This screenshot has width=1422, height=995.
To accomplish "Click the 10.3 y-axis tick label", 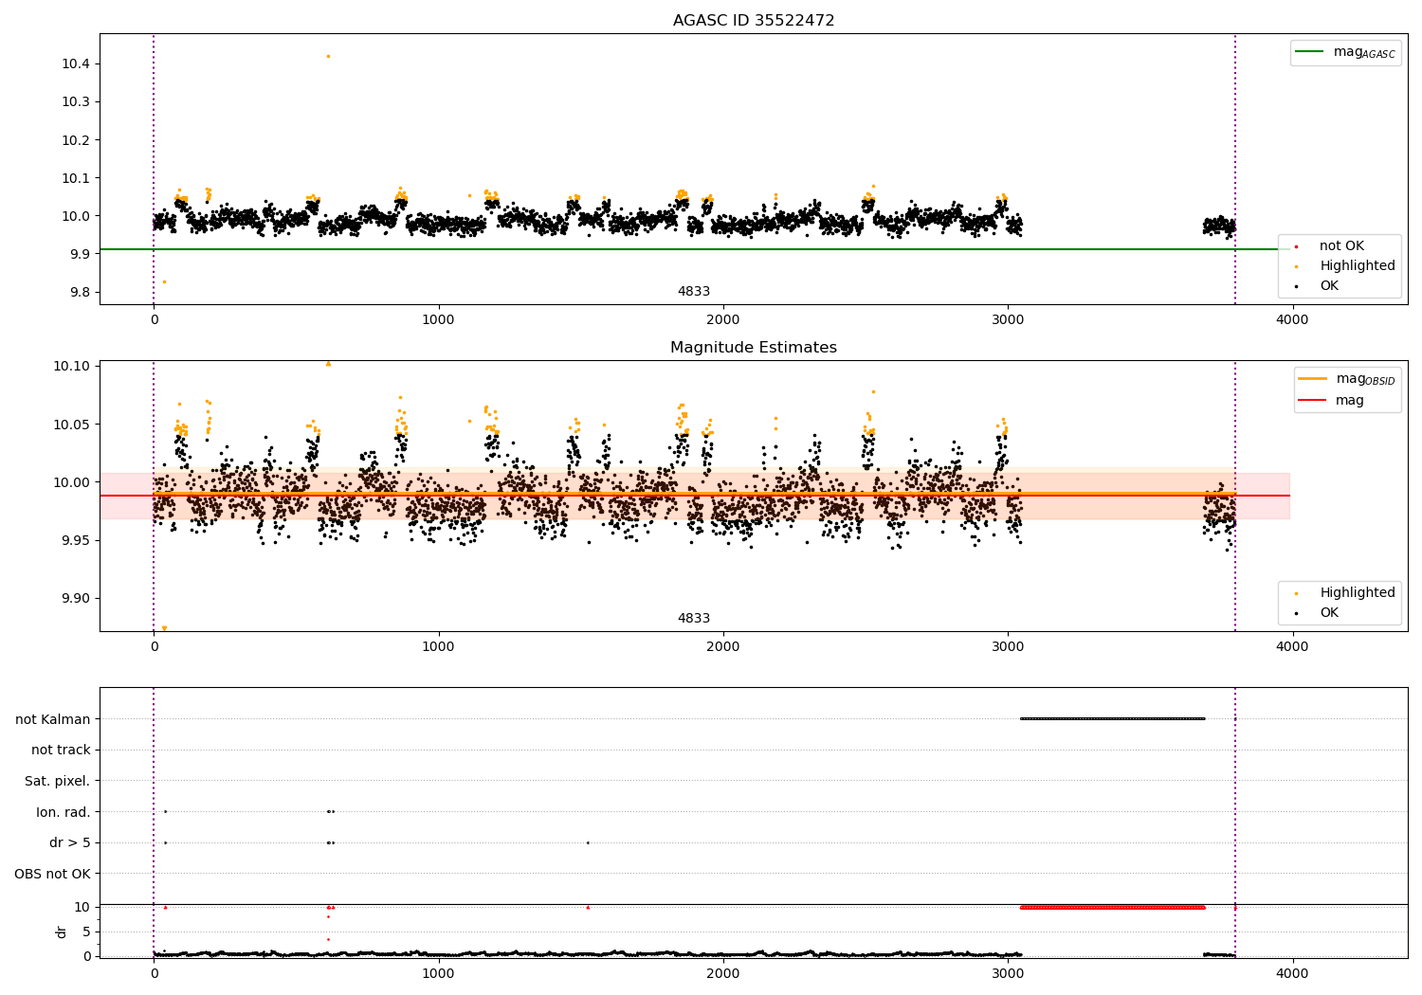I will click(x=76, y=101).
